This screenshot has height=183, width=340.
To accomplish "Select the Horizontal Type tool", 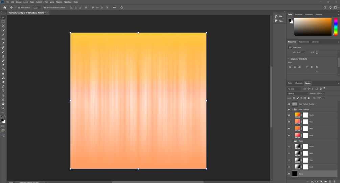I will [x=3, y=91].
